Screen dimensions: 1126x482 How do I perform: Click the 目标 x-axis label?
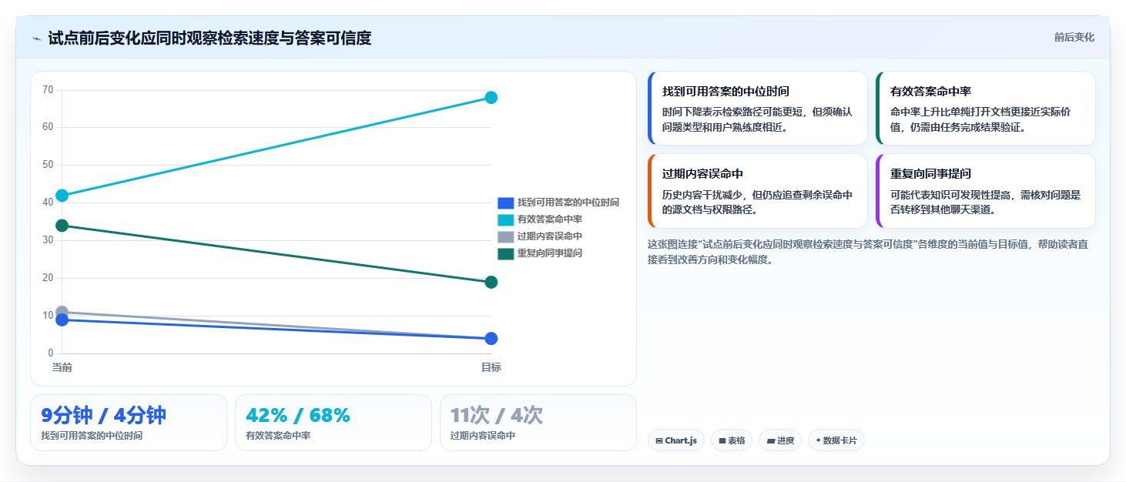coord(491,368)
